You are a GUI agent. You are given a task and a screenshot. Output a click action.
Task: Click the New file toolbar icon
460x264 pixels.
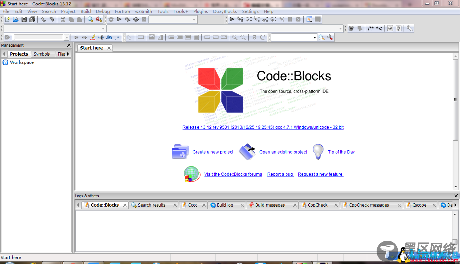[7, 19]
